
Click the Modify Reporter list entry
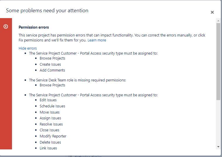[x=53, y=136]
